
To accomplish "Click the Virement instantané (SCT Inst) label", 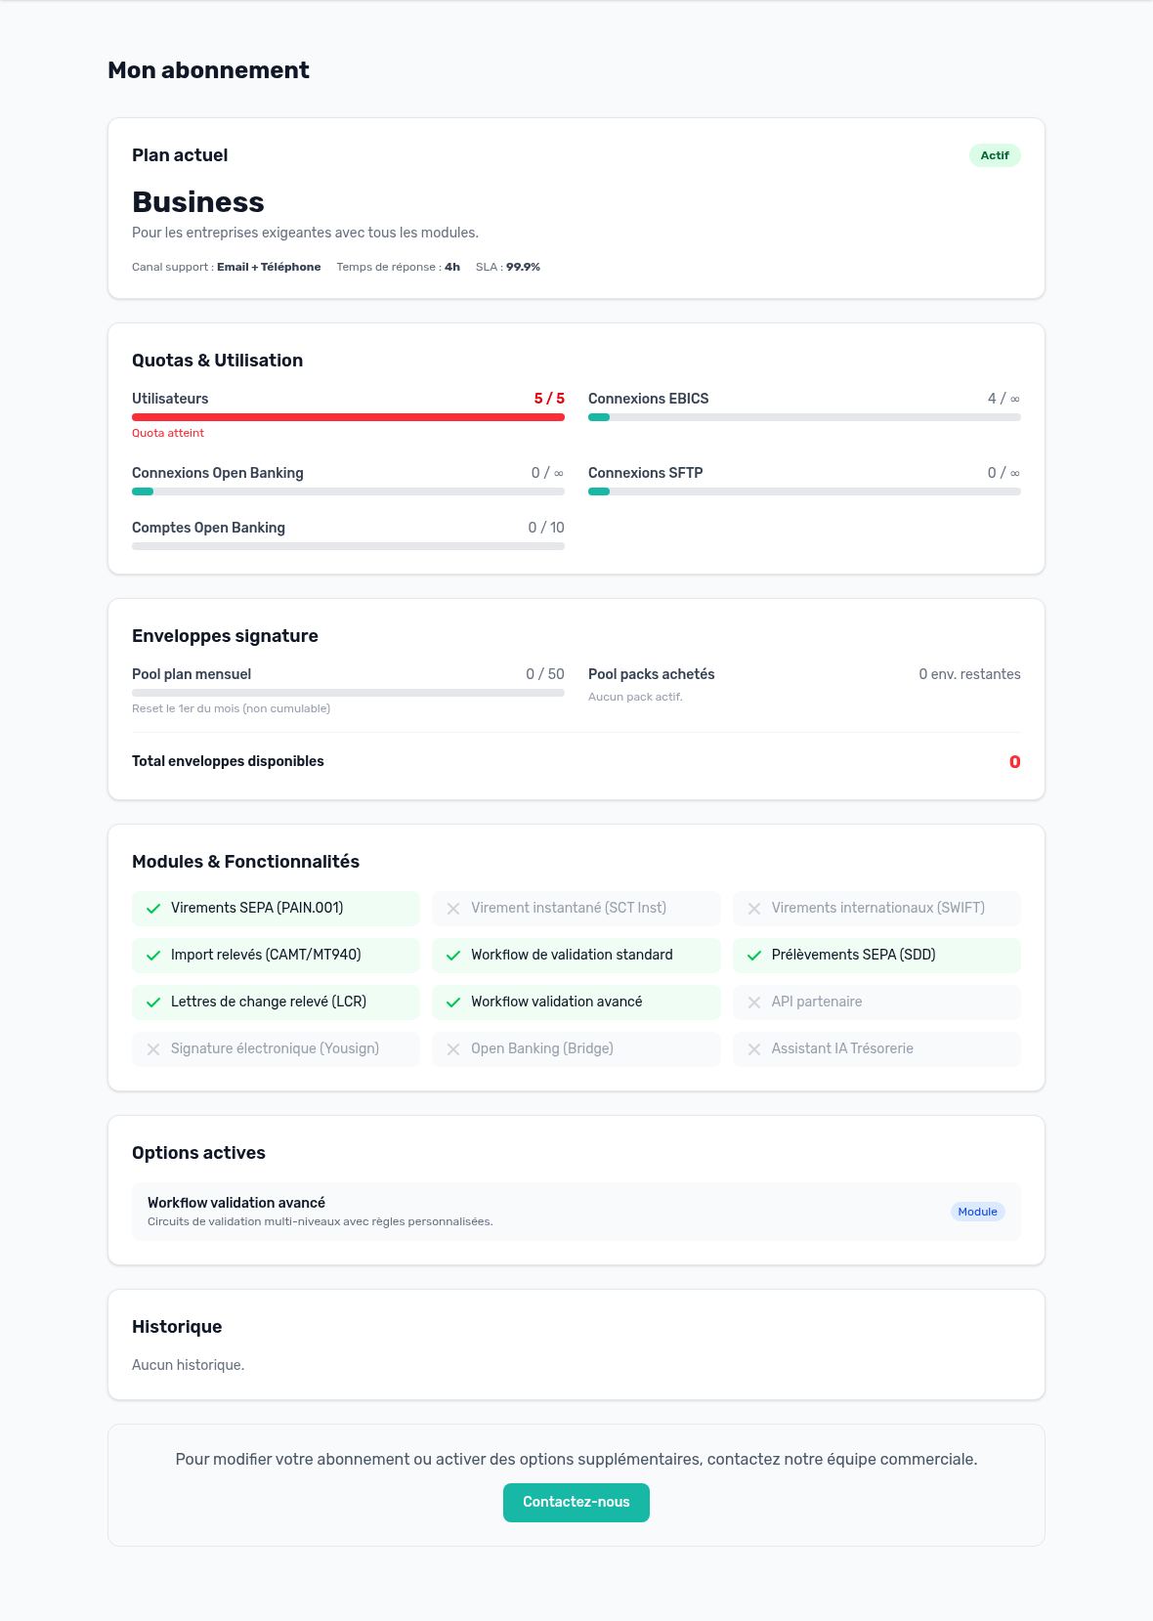I will pyautogui.click(x=569, y=908).
